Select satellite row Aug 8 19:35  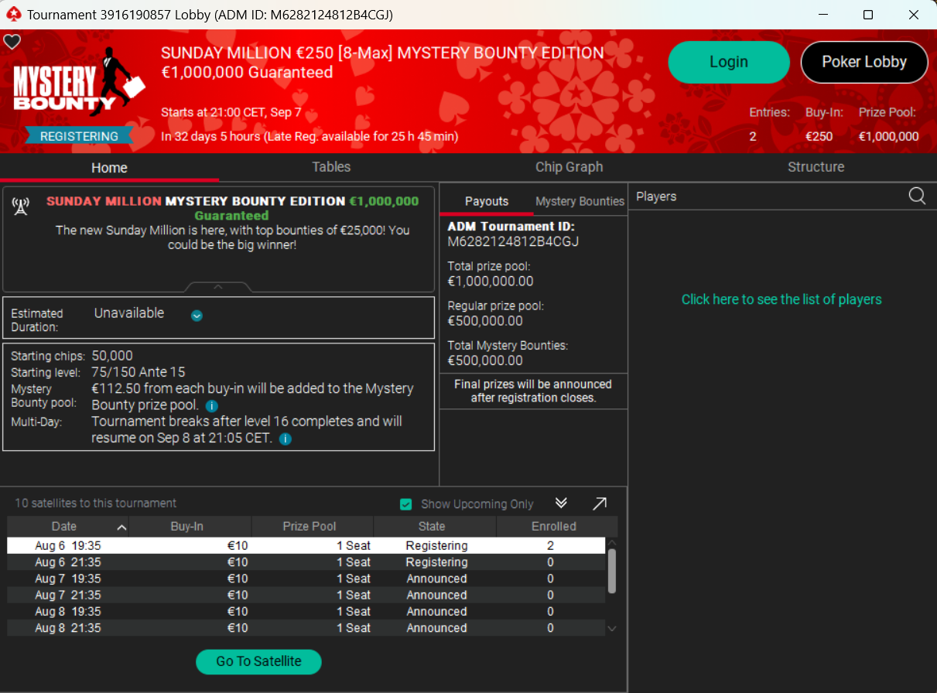click(306, 611)
